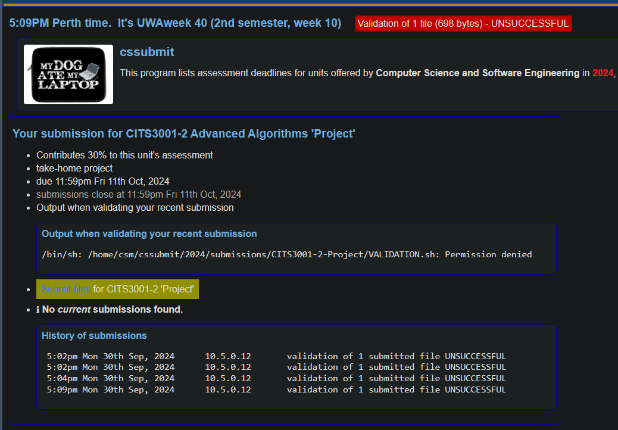Click the 'History of submissions' heading
Image resolution: width=618 pixels, height=430 pixels.
[94, 336]
